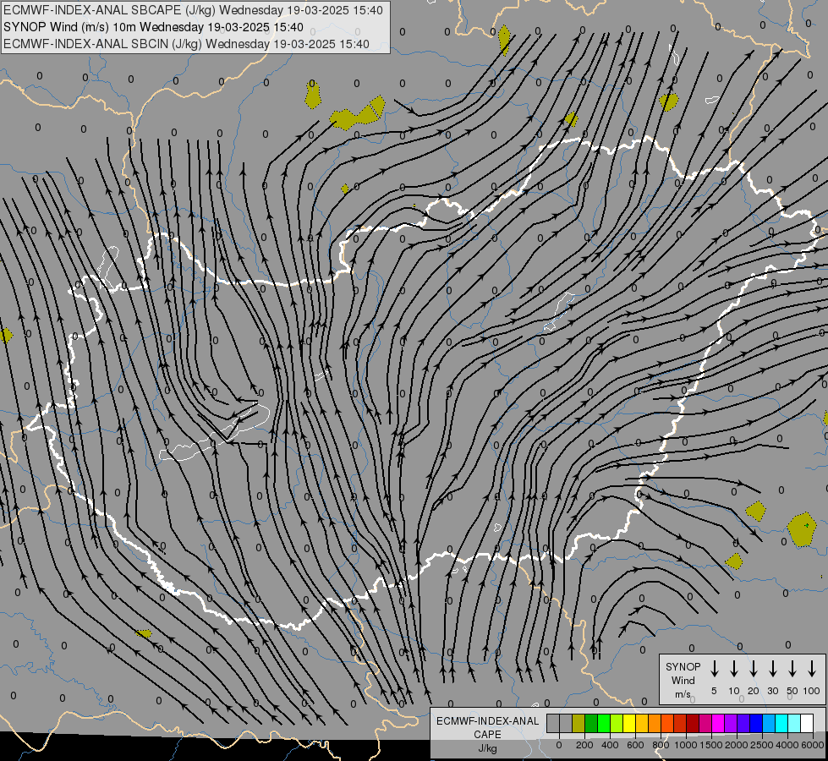Click the 1500 value on CAPE scale
This screenshot has width=828, height=761.
pos(711,745)
